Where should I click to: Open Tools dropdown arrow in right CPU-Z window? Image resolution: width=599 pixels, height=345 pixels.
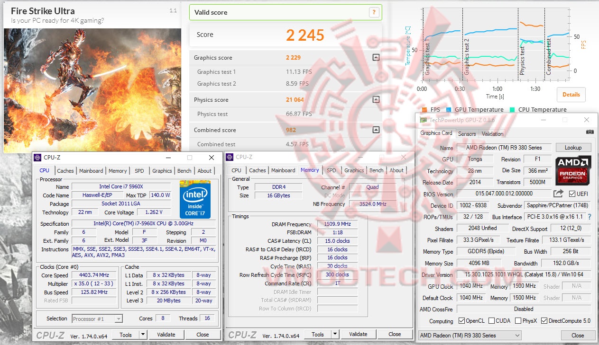tap(335, 334)
